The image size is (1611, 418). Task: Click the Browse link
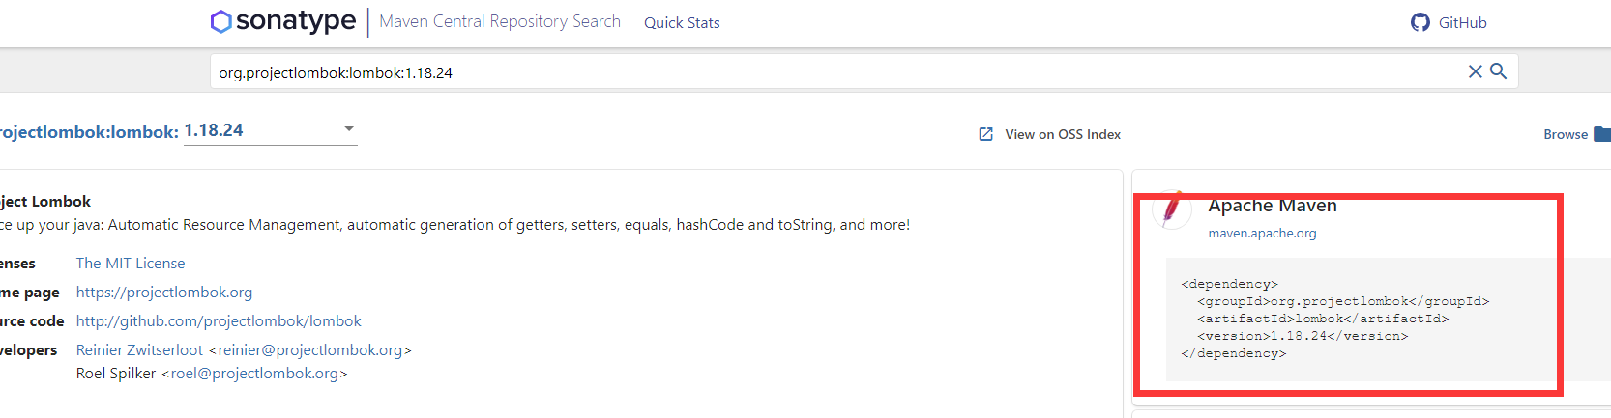(1566, 134)
